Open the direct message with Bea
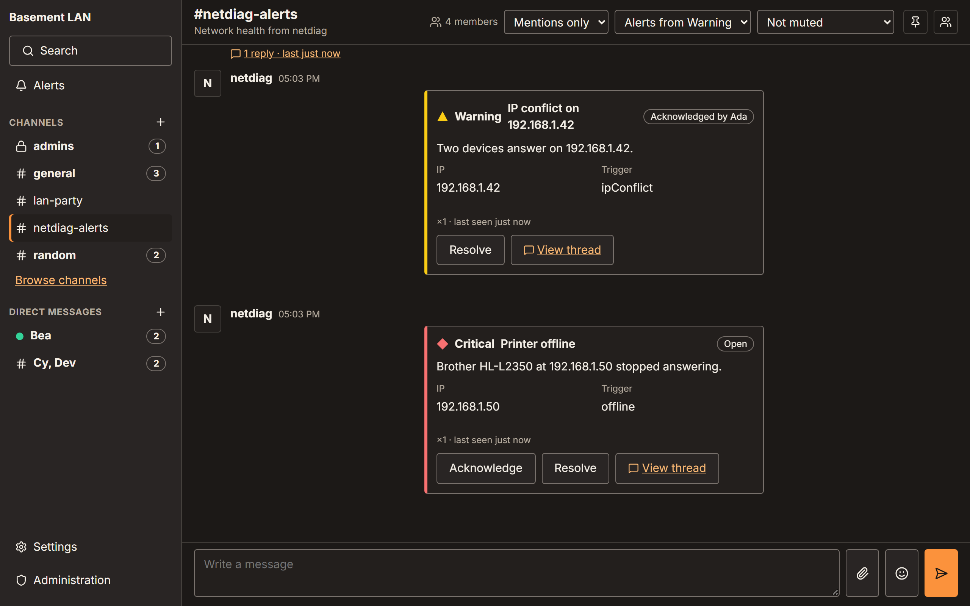Screen dimensions: 970x606 91,336
